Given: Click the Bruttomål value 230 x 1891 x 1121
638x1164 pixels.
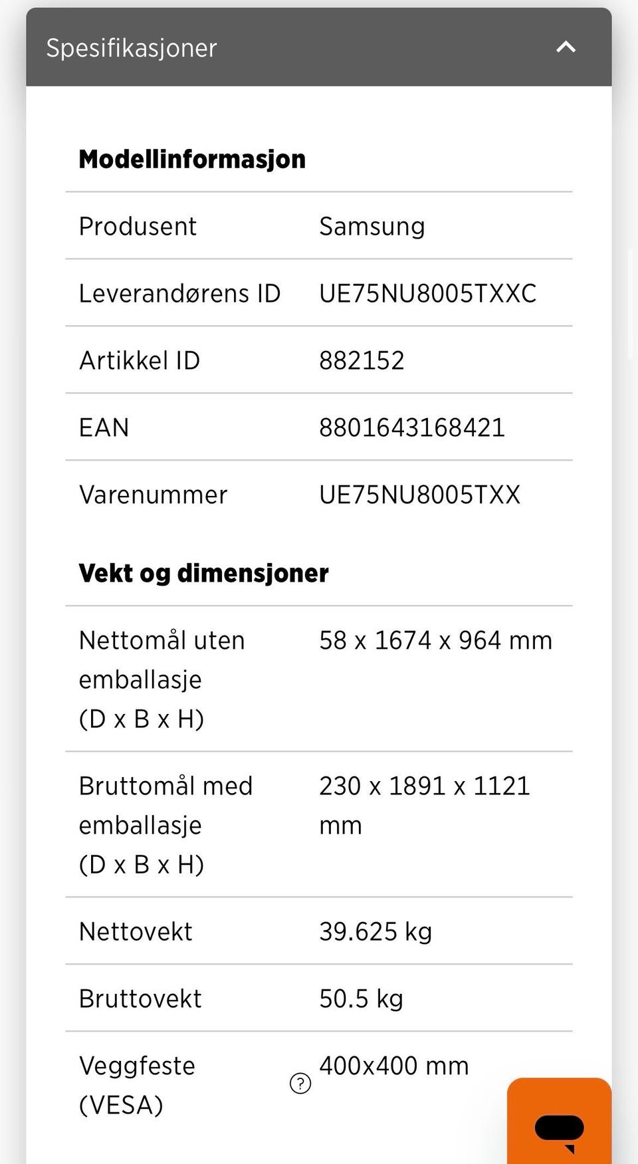Looking at the screenshot, I should pos(424,805).
